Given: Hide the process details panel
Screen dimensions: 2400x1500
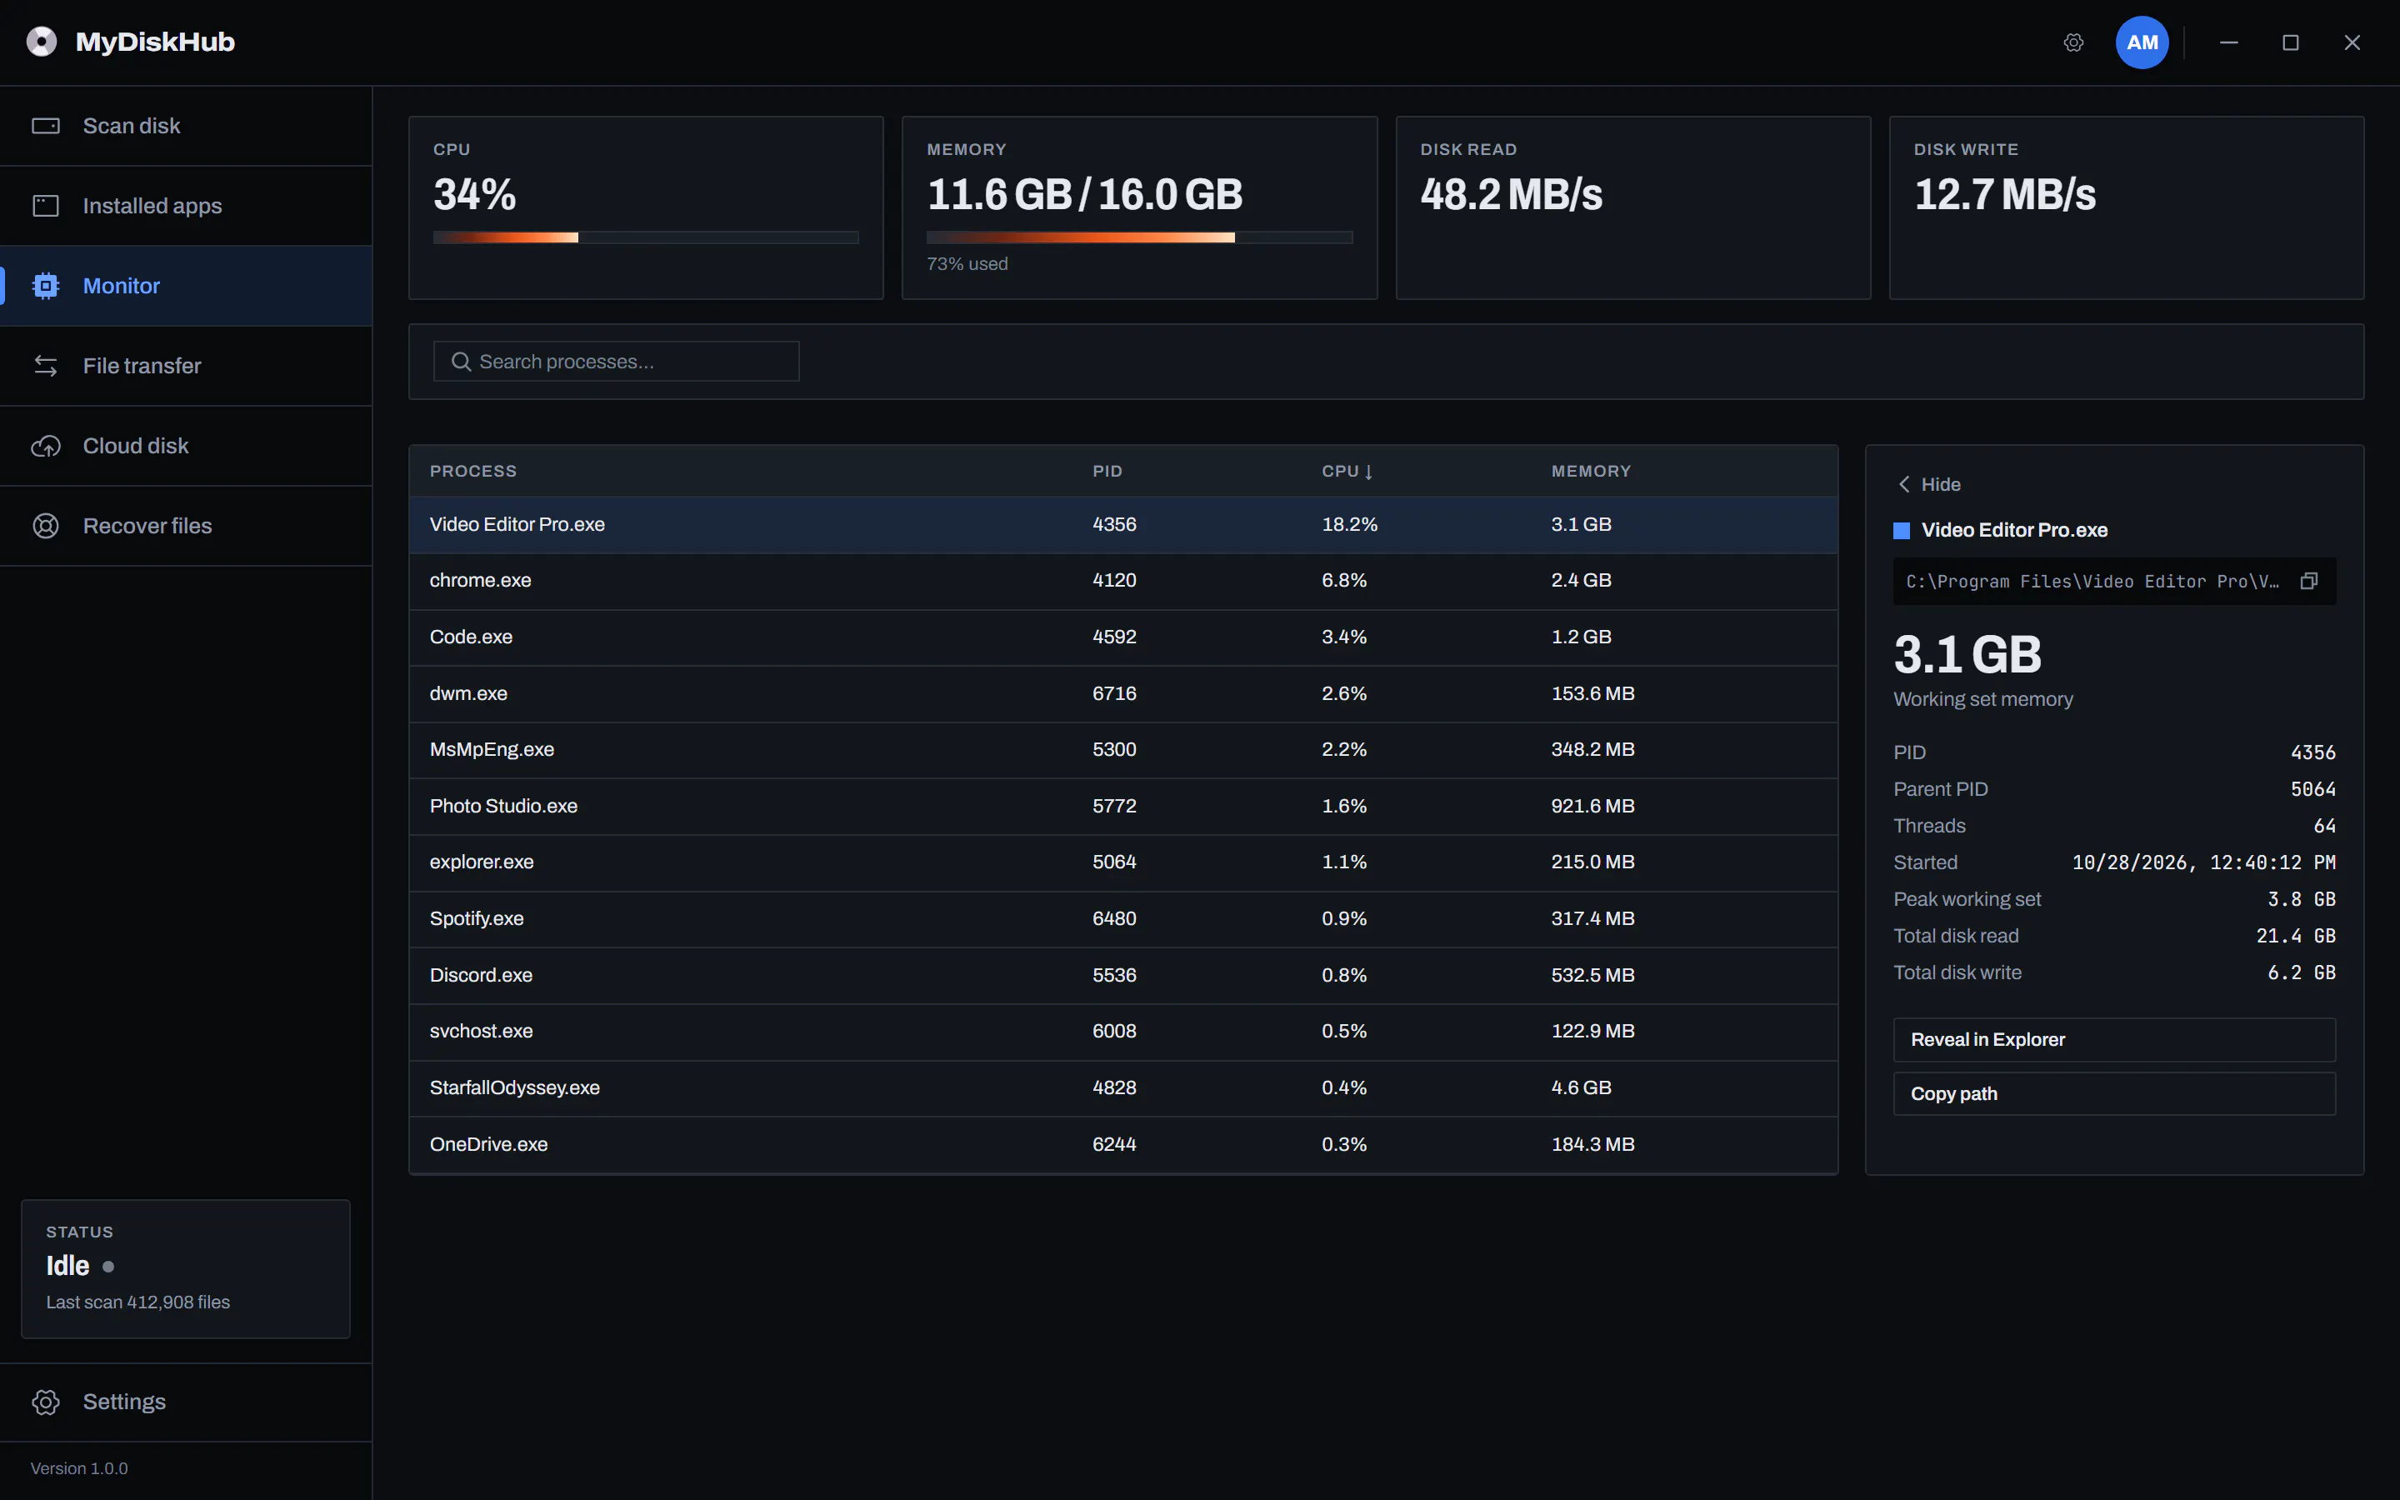Looking at the screenshot, I should [x=1928, y=484].
